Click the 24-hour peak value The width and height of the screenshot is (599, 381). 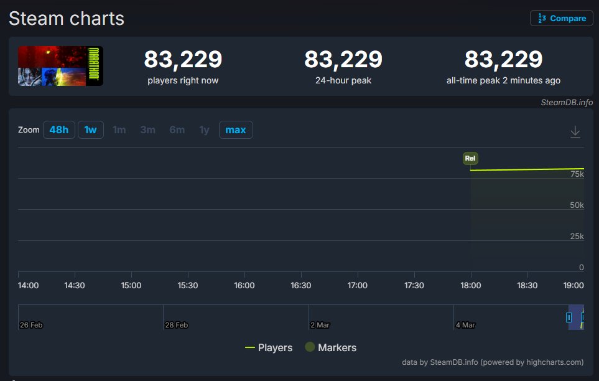343,59
